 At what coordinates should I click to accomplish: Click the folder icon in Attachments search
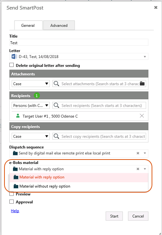142,84
